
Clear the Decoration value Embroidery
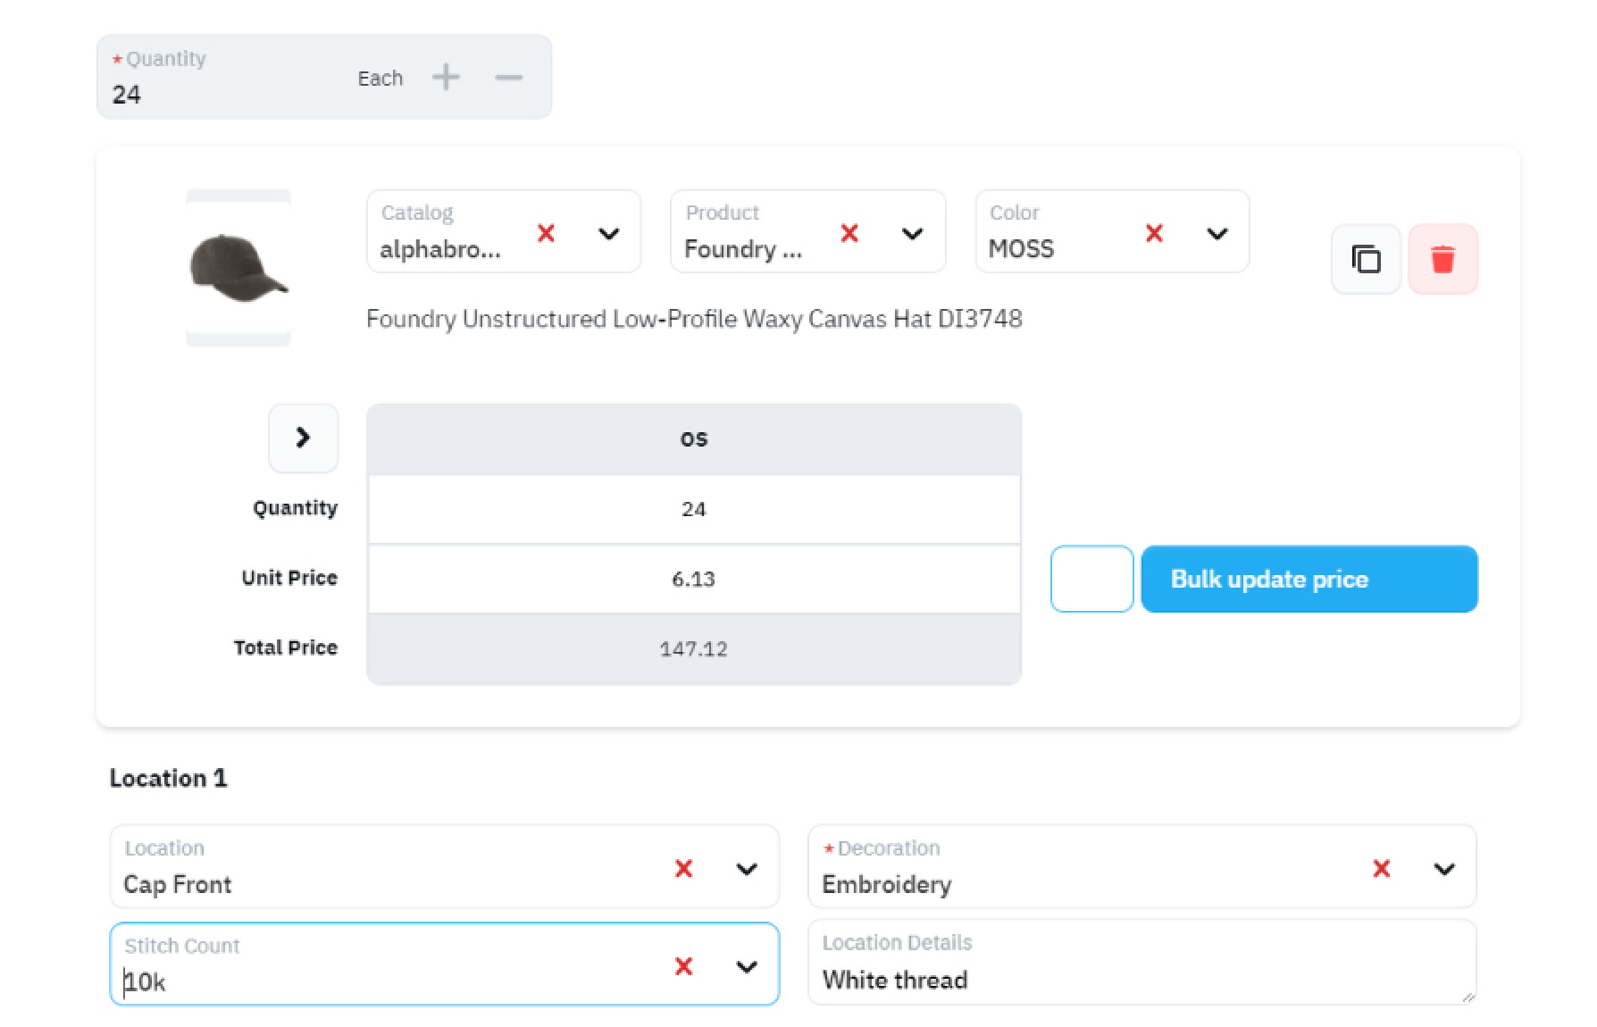pos(1381,868)
